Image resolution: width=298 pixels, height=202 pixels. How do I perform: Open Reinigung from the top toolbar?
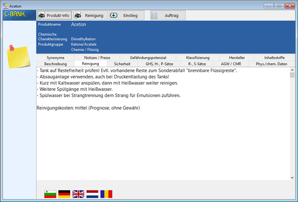[x=90, y=15]
